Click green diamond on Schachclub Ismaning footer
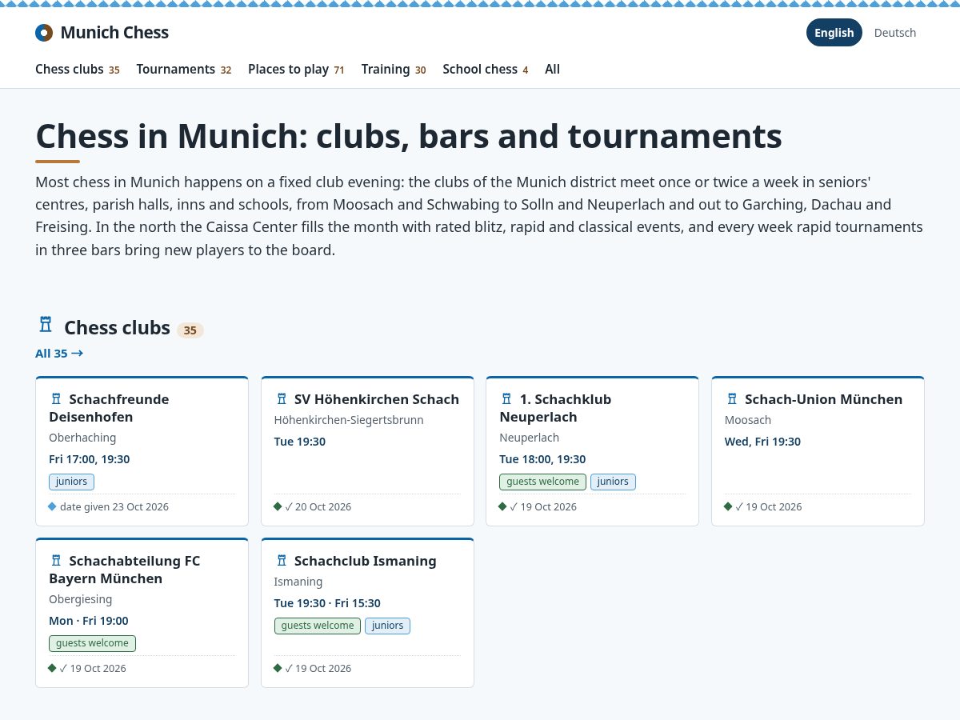 (278, 668)
